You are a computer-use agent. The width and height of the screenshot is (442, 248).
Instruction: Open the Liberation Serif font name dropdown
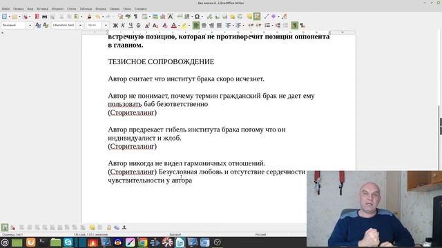coord(80,25)
